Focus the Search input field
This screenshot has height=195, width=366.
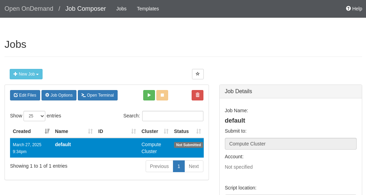173,116
